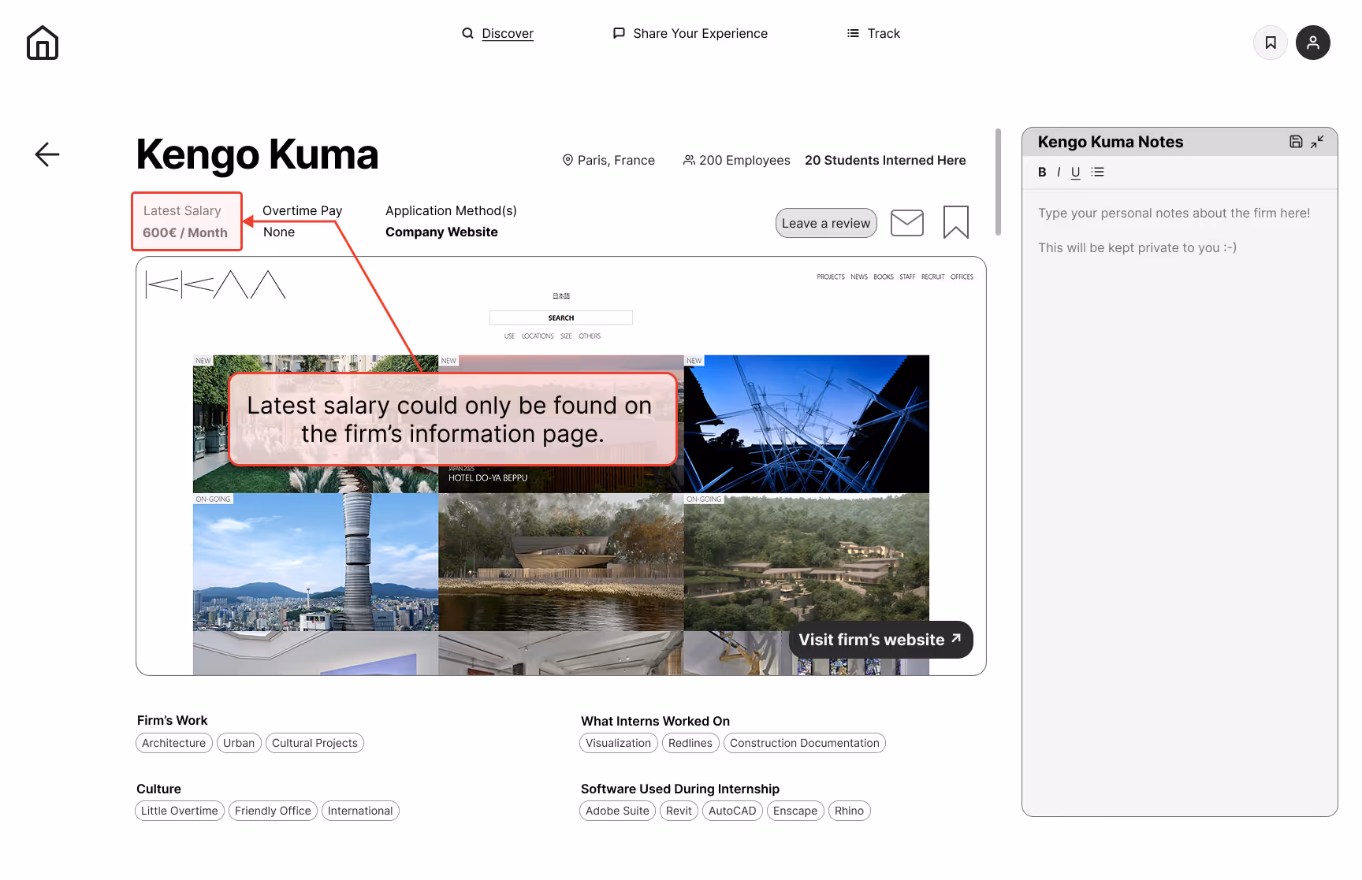Viewport: 1362px width, 880px height.
Task: Select the Friendly Office culture tag
Action: (273, 811)
